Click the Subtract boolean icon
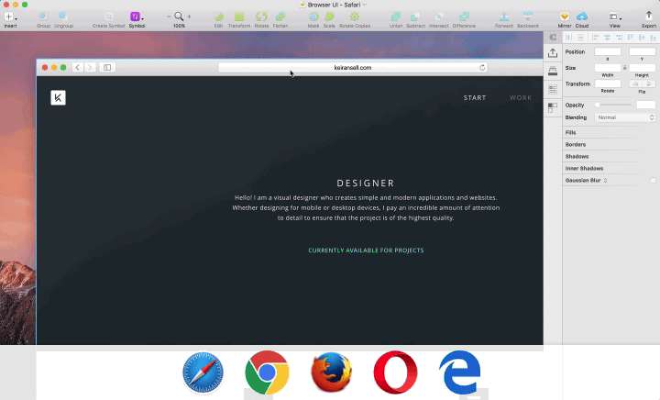The image size is (660, 400). pyautogui.click(x=415, y=17)
